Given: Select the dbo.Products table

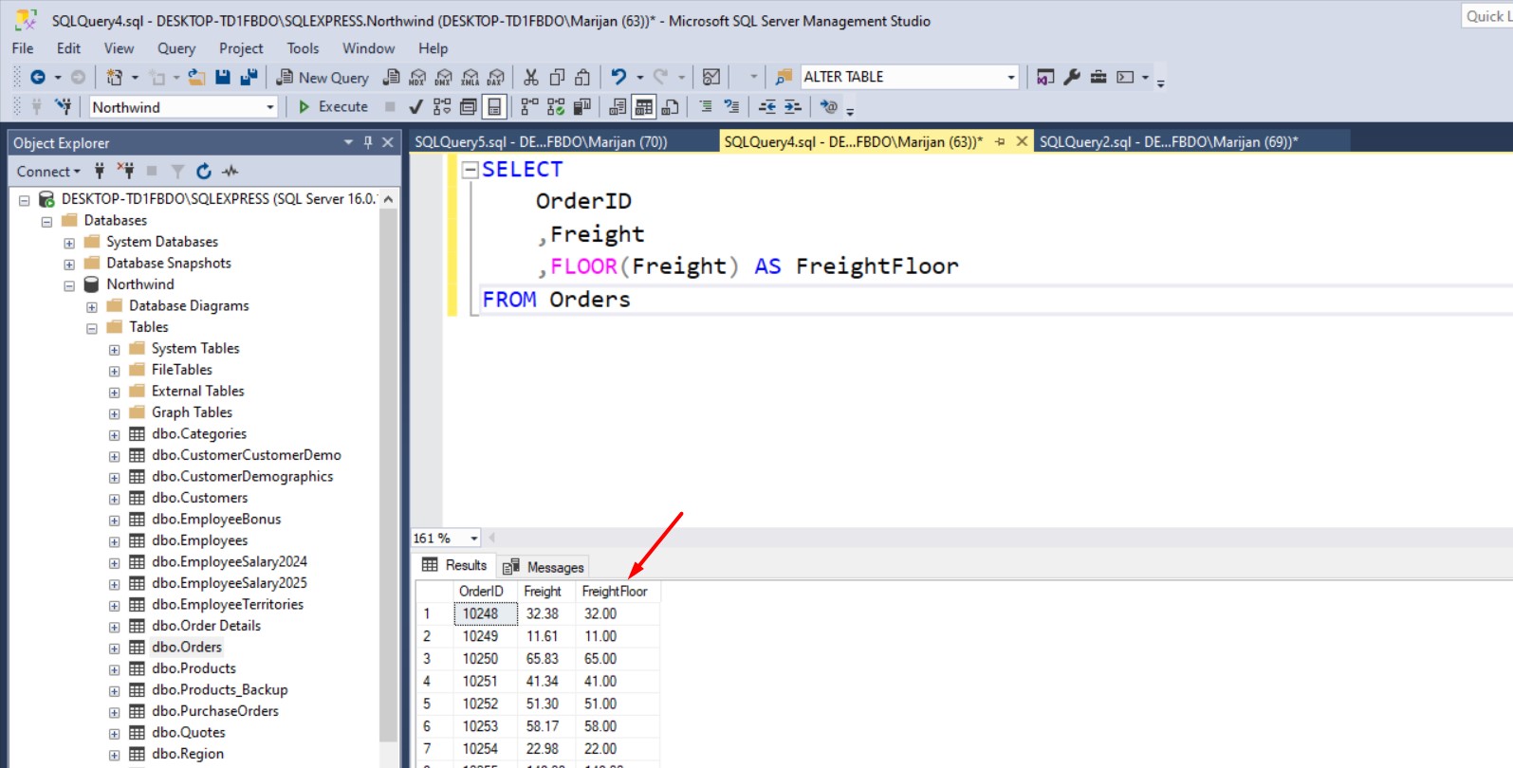Looking at the screenshot, I should click(194, 668).
